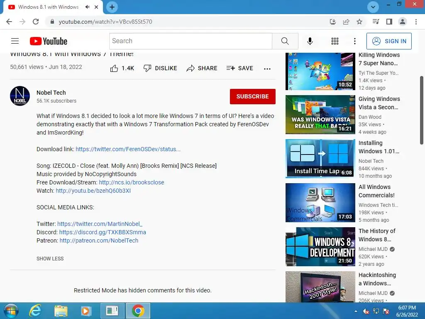
Task: Close the current YouTube tab
Action: tap(96, 7)
